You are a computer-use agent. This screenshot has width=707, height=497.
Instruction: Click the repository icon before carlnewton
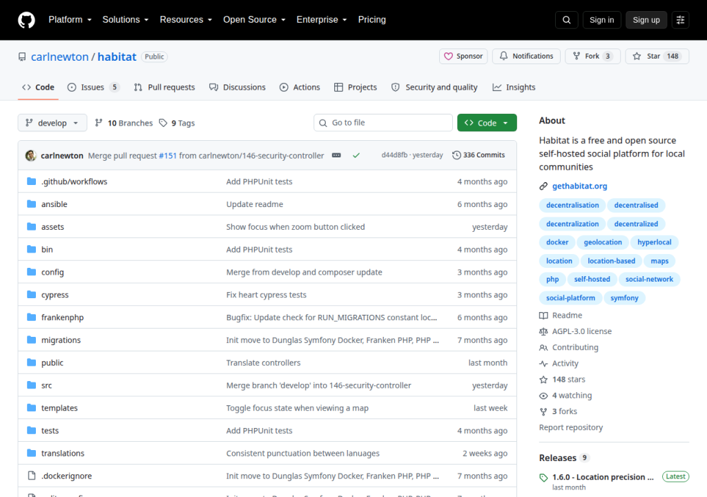(22, 57)
